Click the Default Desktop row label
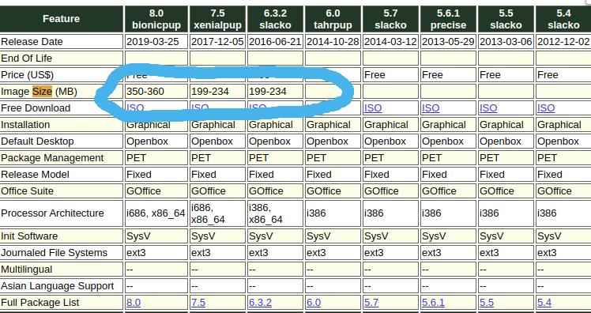Viewport: 591px width, 313px height. coord(37,141)
